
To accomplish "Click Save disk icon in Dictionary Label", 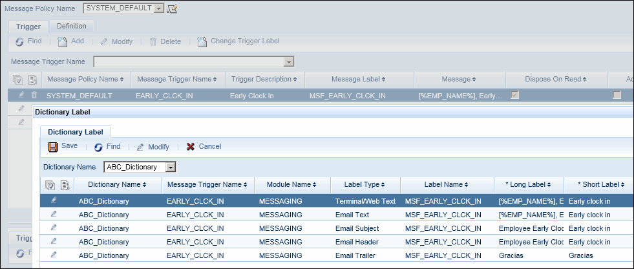I will [52, 147].
